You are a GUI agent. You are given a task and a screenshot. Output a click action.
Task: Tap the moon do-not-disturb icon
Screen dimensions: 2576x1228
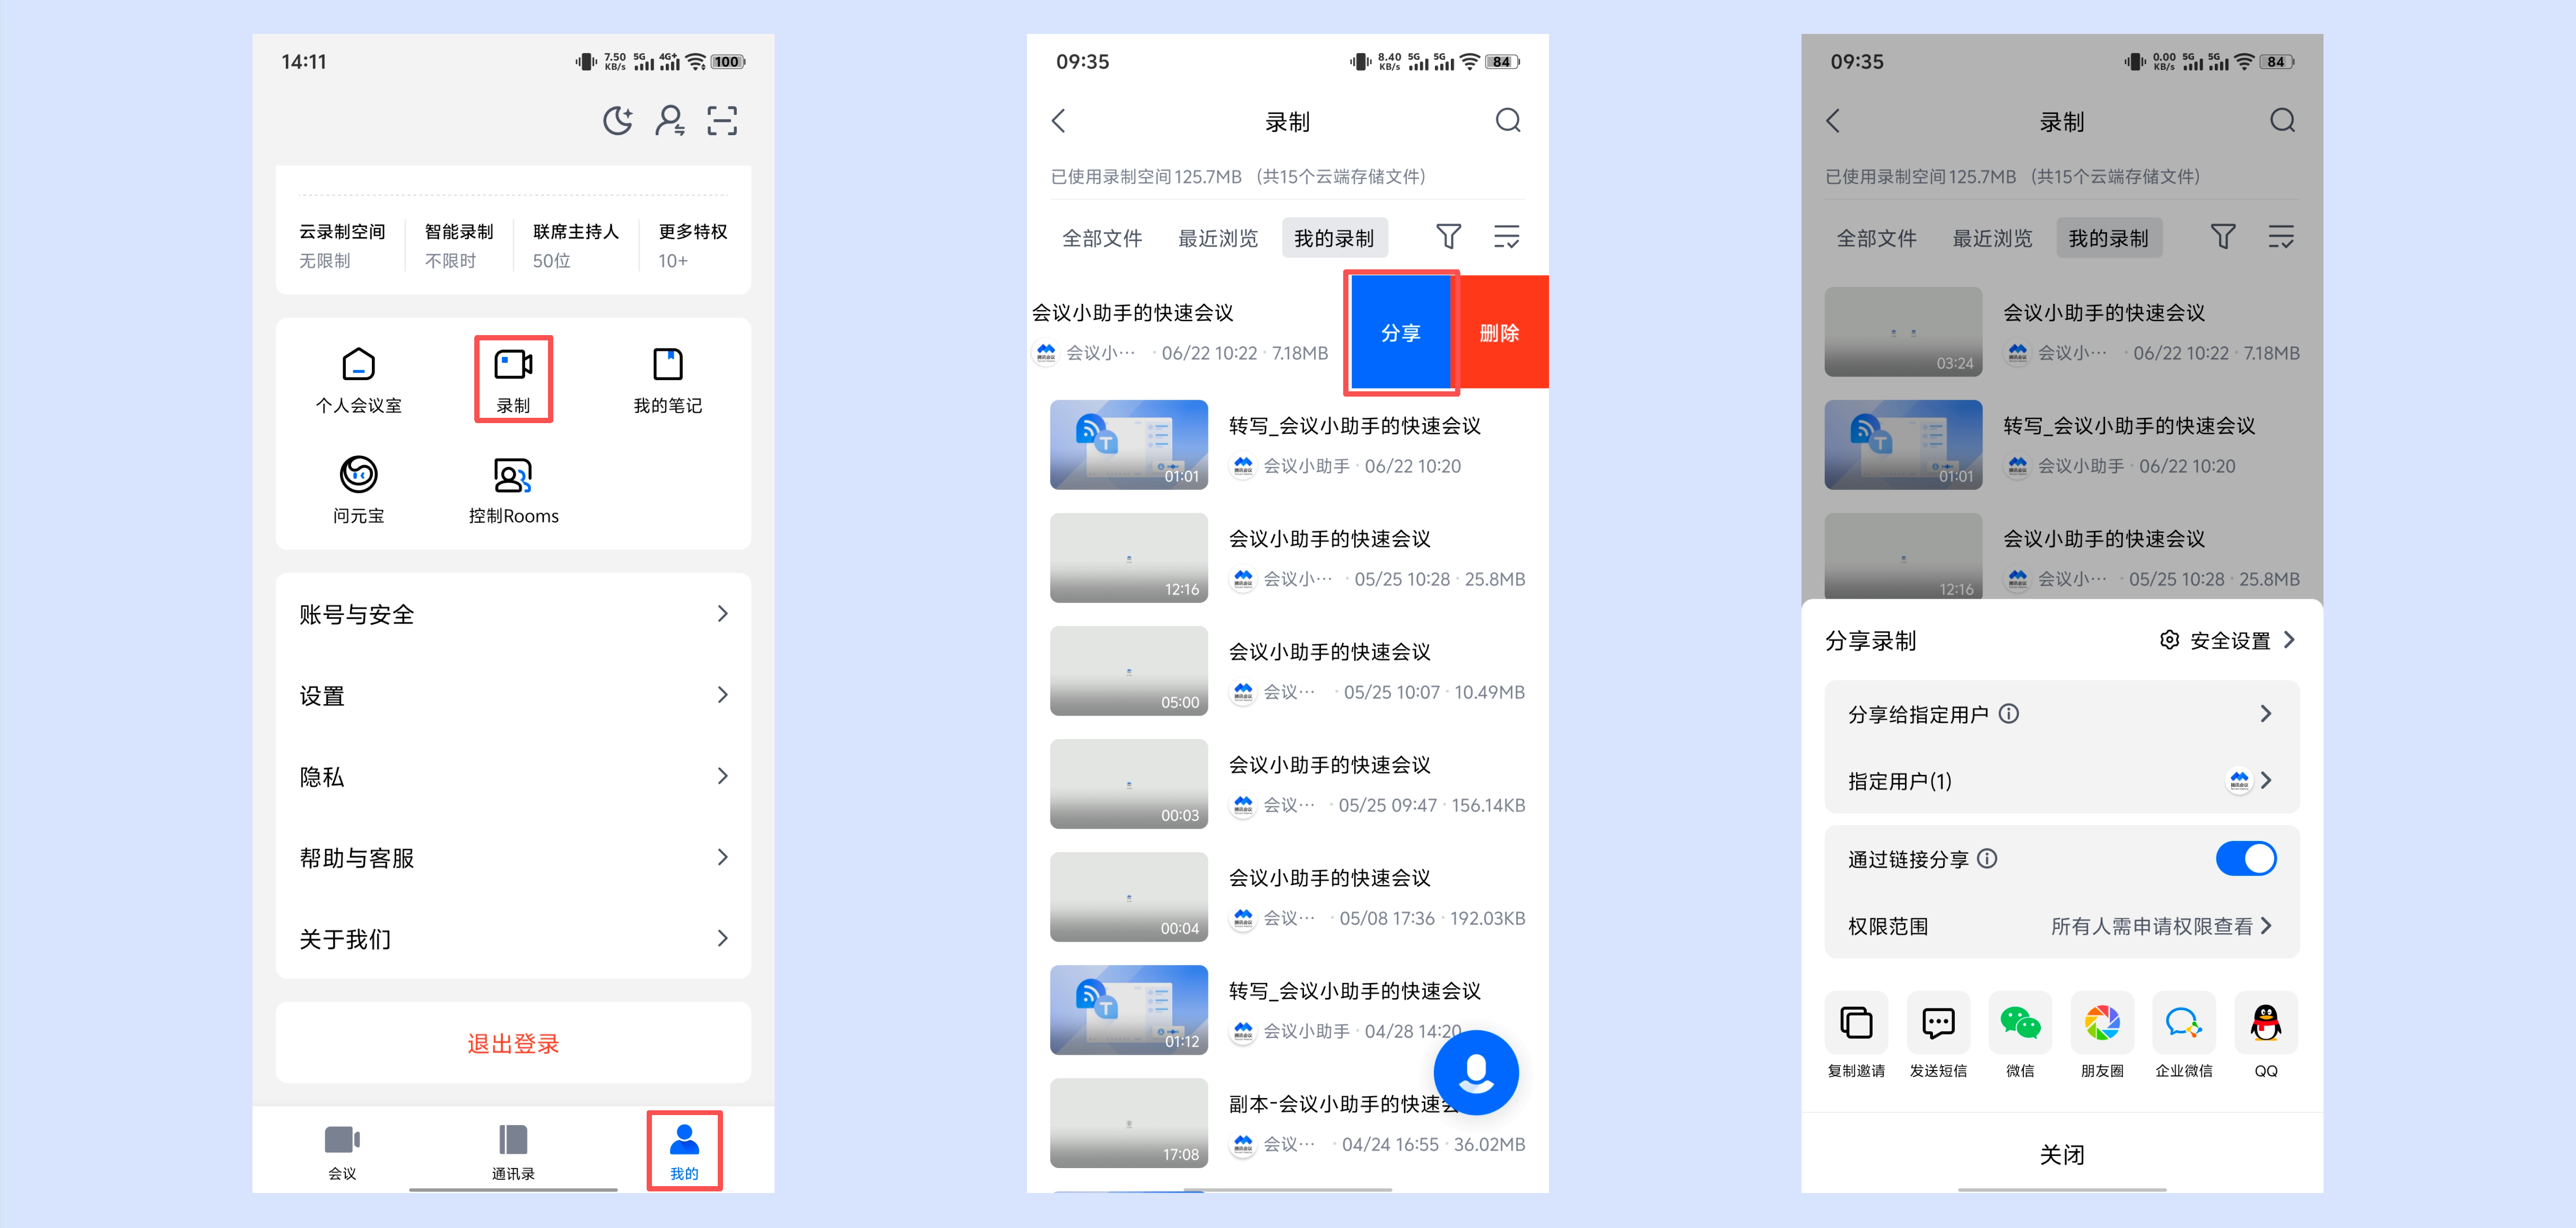click(x=618, y=121)
